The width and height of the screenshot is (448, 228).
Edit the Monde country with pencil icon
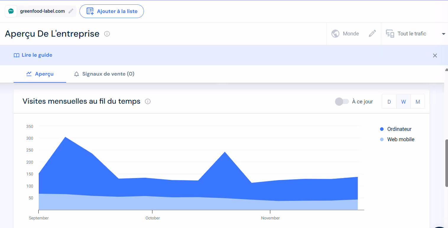[372, 34]
